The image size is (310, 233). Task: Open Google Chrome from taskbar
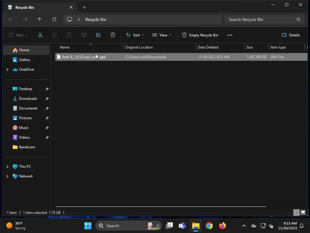tap(209, 226)
